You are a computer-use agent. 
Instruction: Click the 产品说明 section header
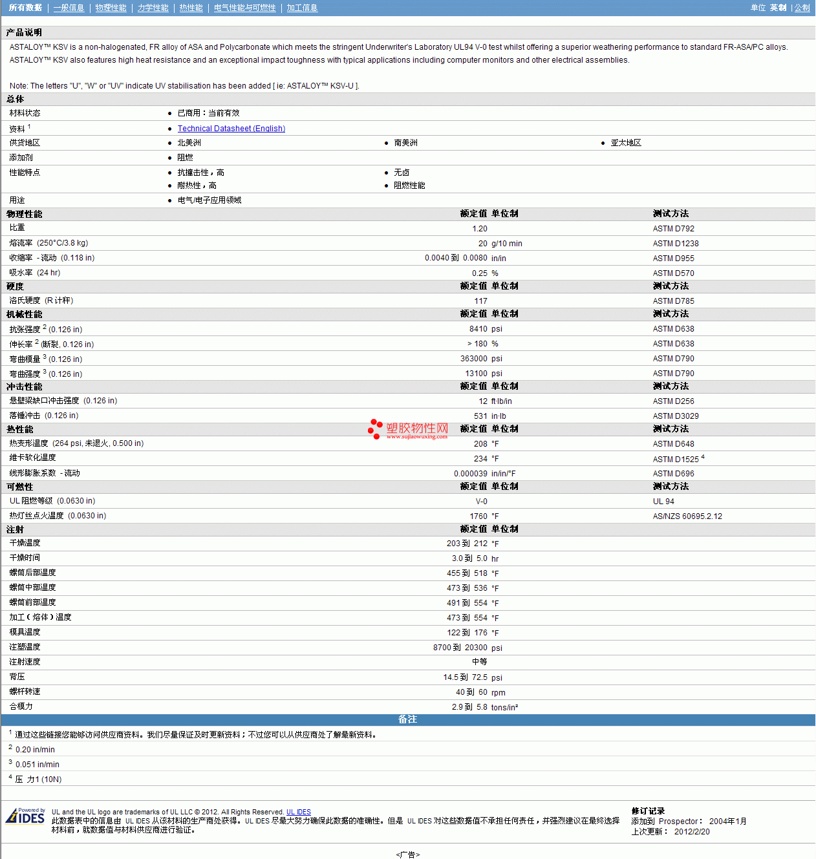[25, 32]
